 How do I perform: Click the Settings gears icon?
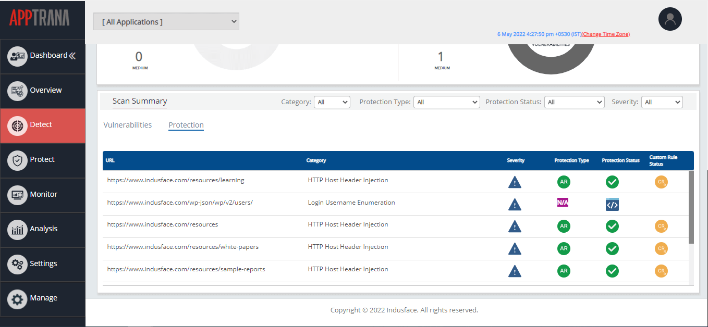(x=18, y=264)
